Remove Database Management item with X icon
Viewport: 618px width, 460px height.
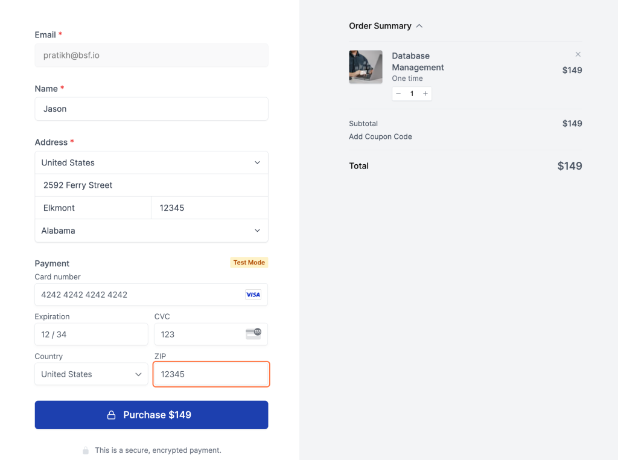click(x=578, y=54)
